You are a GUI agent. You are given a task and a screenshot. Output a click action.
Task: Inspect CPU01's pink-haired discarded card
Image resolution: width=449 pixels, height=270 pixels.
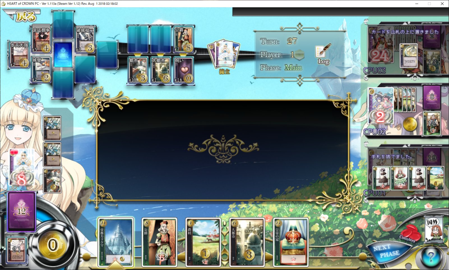[399, 178]
